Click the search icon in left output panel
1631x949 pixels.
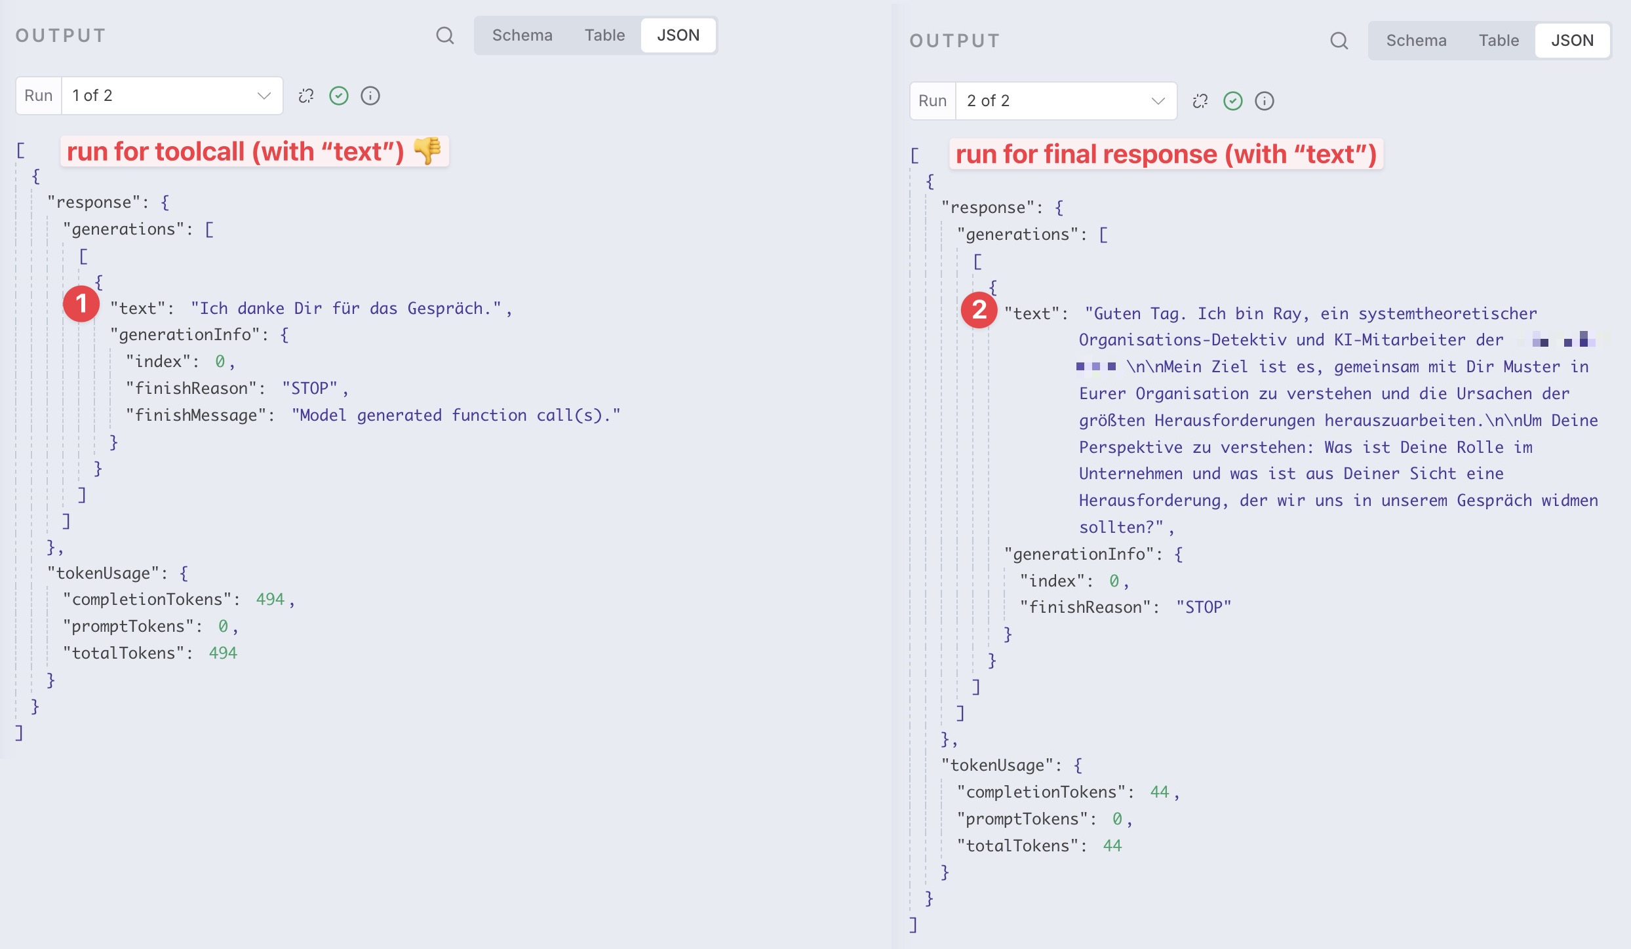445,35
